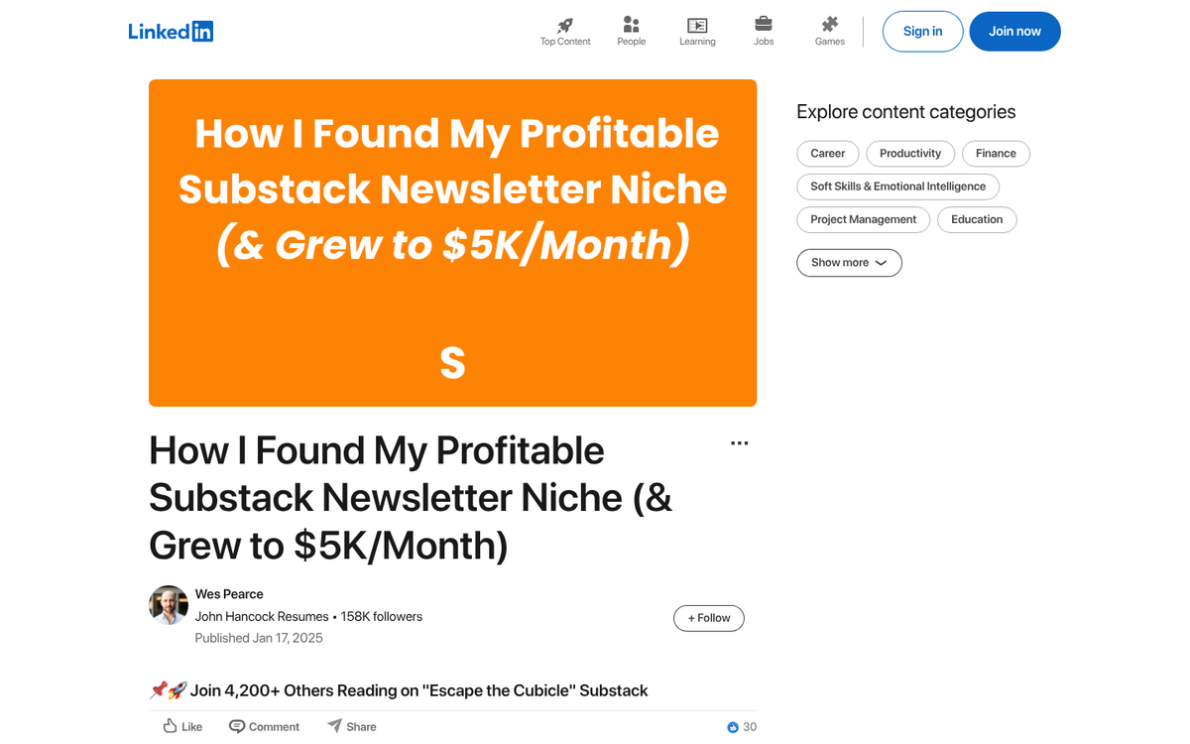
Task: Browse the Finance content category
Action: 996,153
